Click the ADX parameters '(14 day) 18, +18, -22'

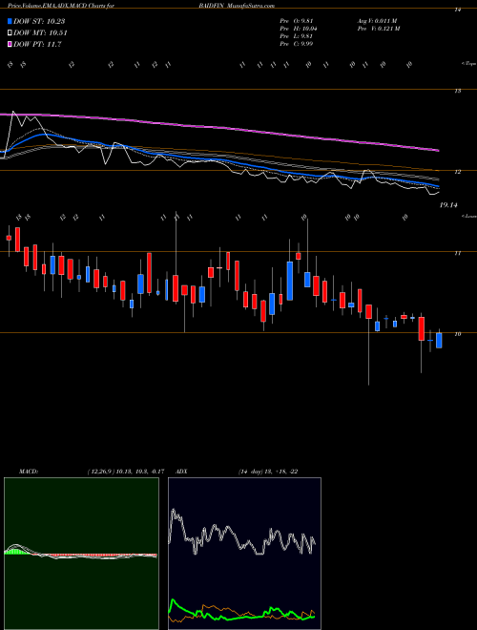pos(268,472)
